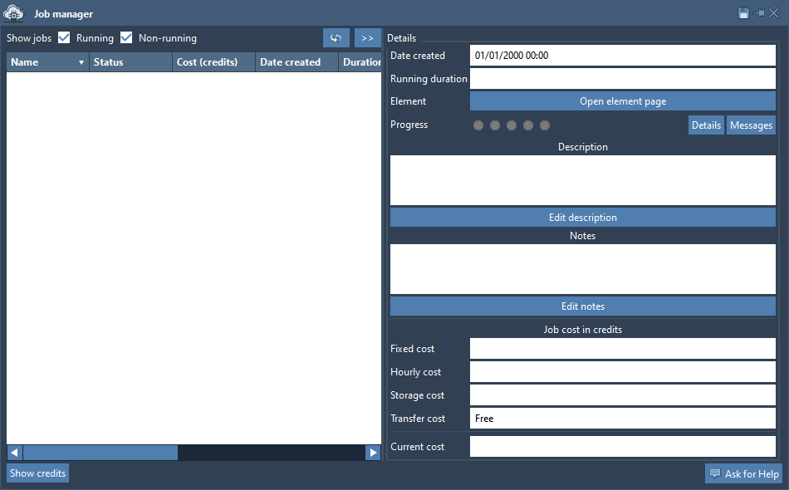This screenshot has width=789, height=490.
Task: Click the double-arrow collapse details button
Action: click(x=367, y=38)
